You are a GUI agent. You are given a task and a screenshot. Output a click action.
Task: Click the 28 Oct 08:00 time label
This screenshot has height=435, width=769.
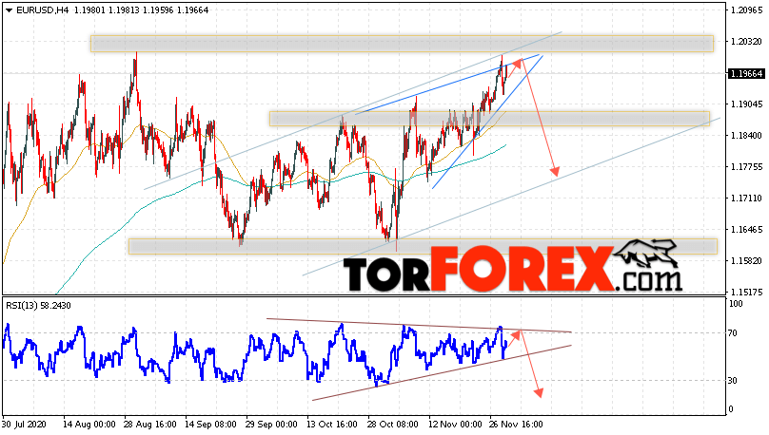393,424
